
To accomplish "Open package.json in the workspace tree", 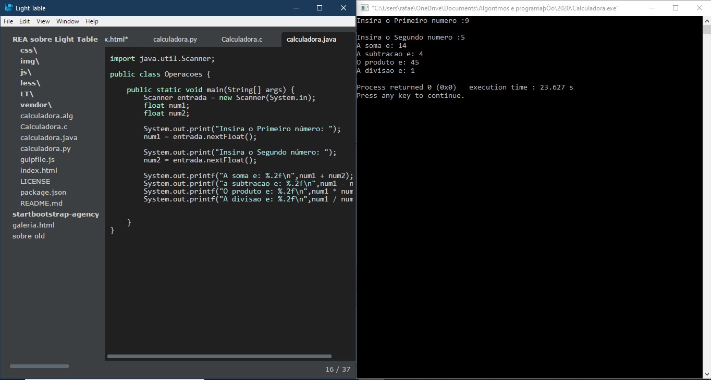I will coord(43,192).
